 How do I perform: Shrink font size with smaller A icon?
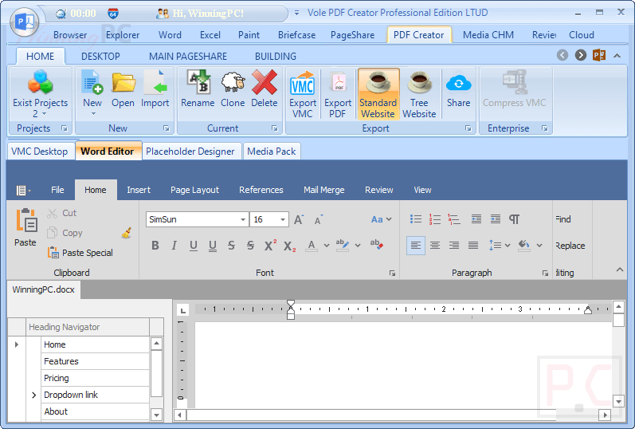(x=319, y=219)
